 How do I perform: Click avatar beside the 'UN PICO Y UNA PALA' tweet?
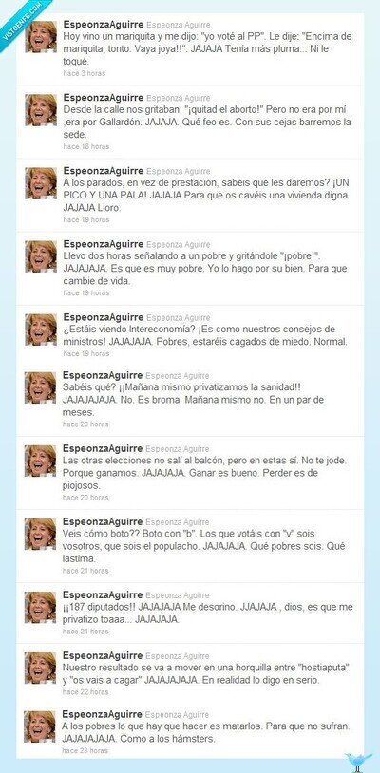tap(41, 183)
